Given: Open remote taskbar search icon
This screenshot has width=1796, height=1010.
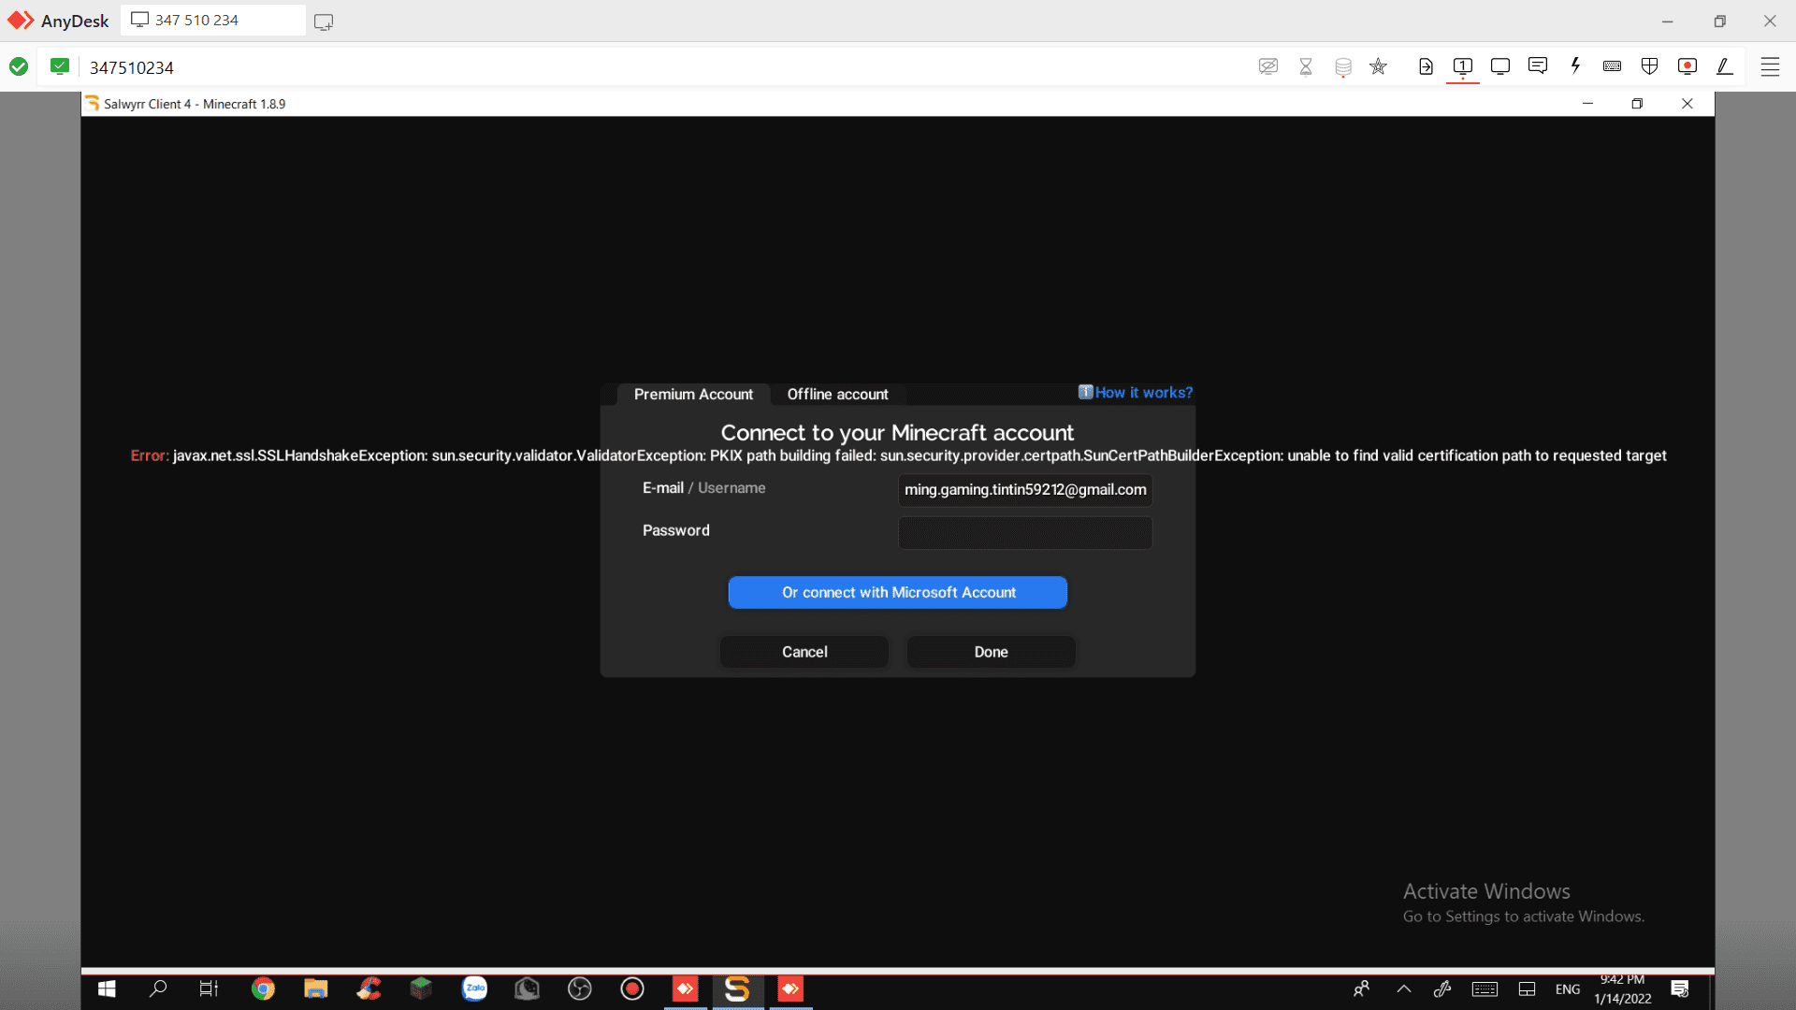Looking at the screenshot, I should 158,988.
